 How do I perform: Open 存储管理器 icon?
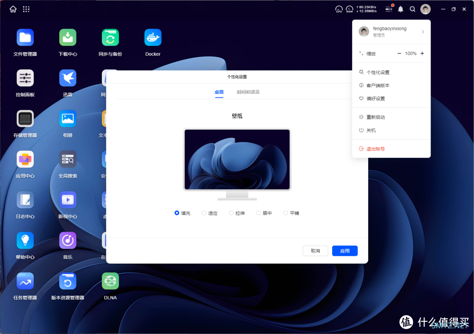[x=25, y=119]
